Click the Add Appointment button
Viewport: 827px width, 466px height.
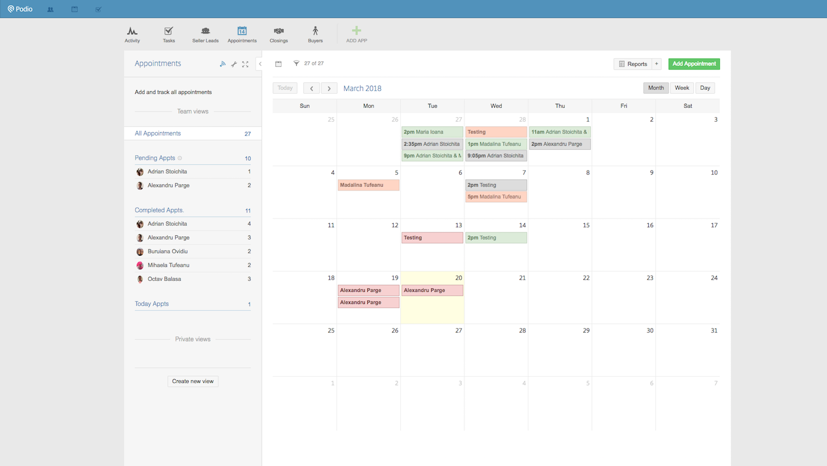694,64
